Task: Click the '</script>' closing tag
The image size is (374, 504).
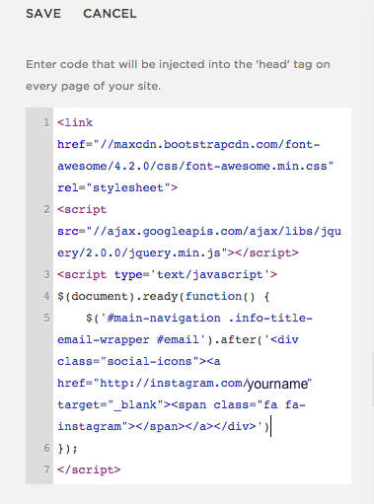Action: click(x=89, y=470)
